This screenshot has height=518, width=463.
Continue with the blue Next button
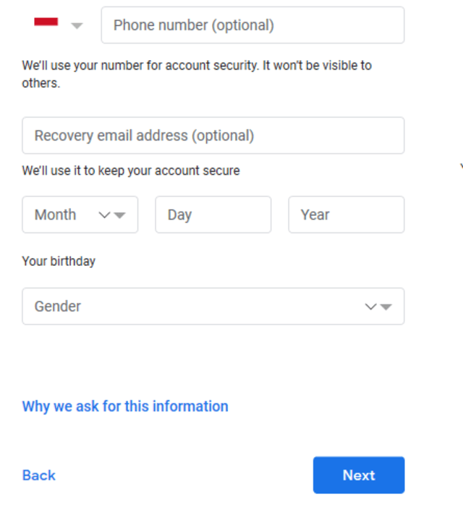coord(359,475)
